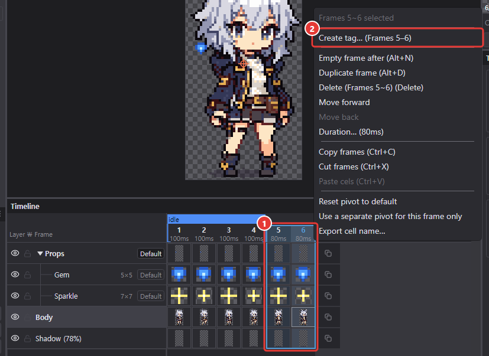Toggle visibility of Sparkle layer
Image resolution: width=489 pixels, height=356 pixels.
pyautogui.click(x=15, y=296)
